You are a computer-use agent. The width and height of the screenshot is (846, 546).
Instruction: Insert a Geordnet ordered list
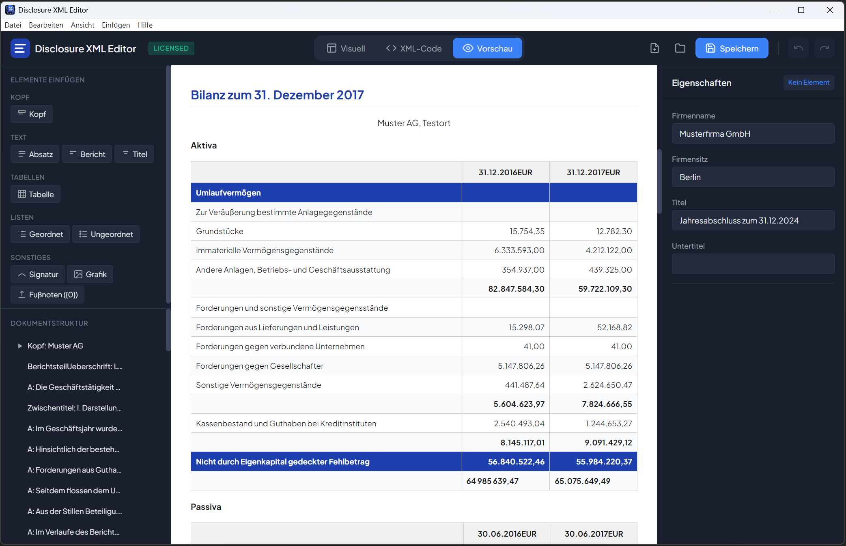(40, 234)
